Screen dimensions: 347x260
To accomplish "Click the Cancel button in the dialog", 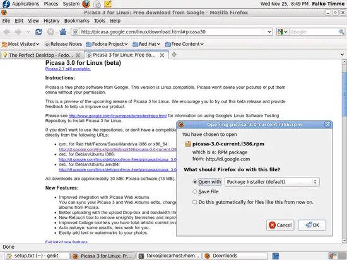I will (280, 225).
